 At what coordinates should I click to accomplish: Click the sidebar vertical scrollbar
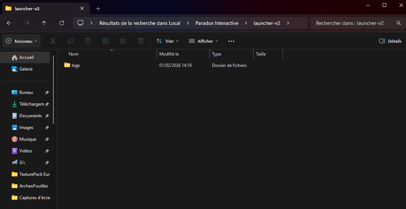point(54,90)
